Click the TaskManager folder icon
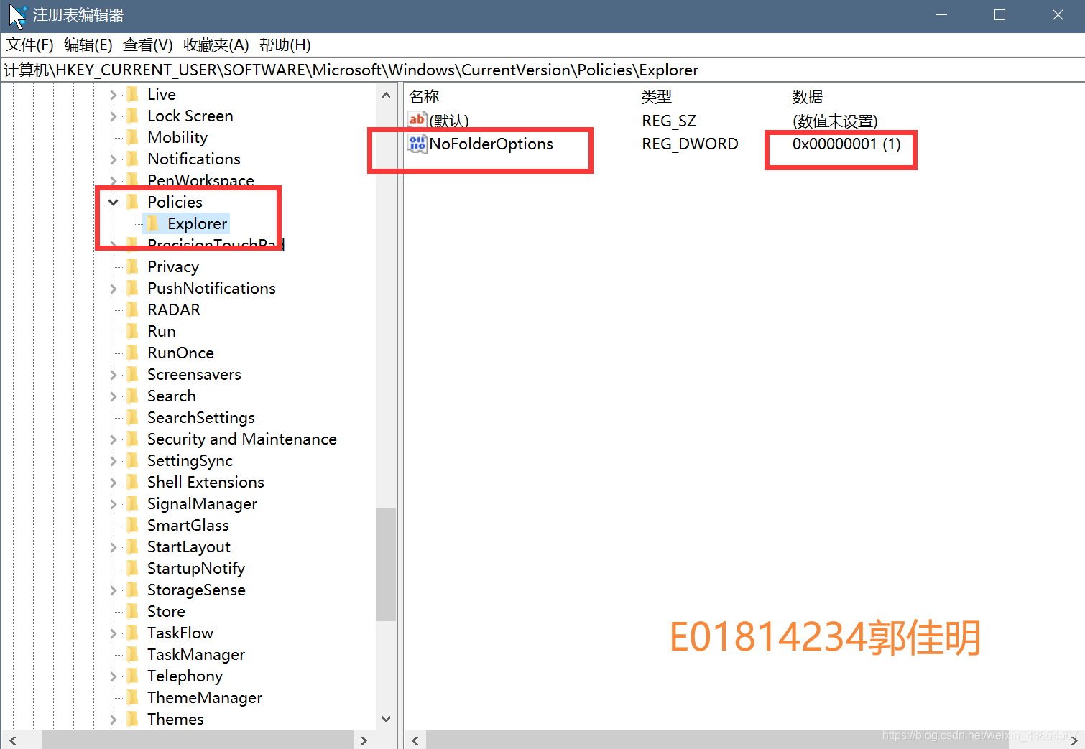The width and height of the screenshot is (1085, 749). 132,654
